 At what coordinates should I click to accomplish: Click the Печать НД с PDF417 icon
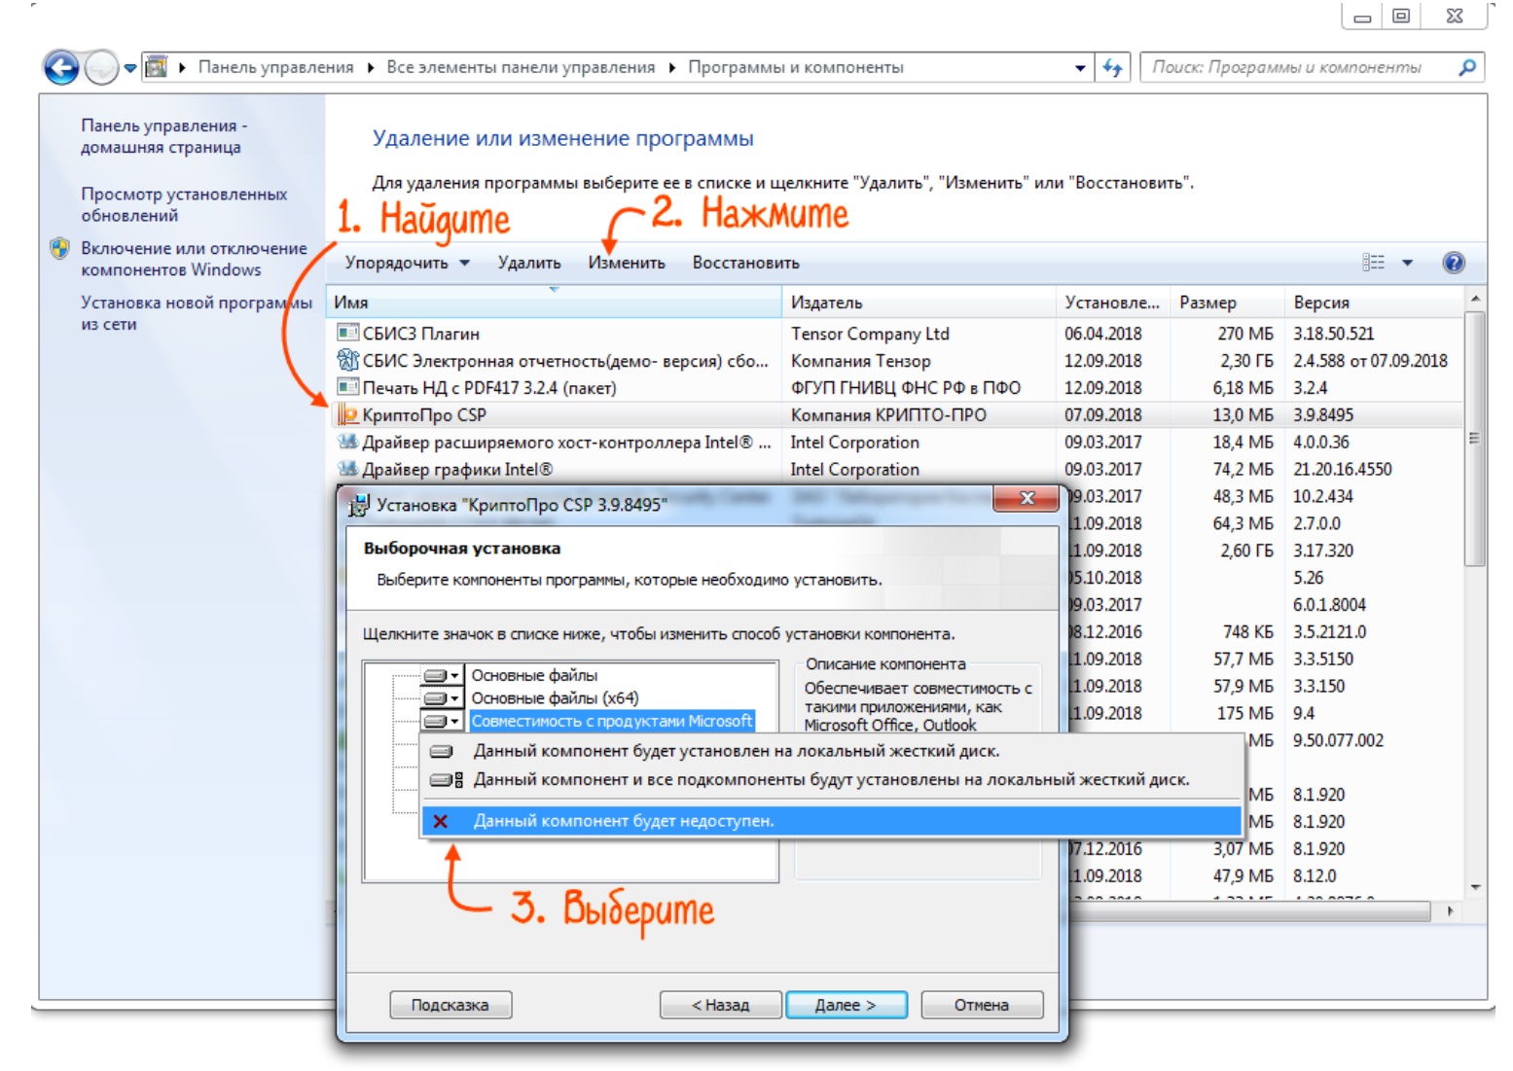(347, 387)
